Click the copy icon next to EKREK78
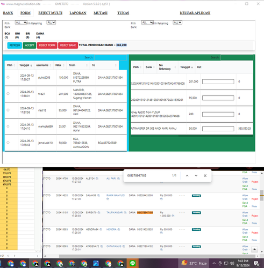Screen dimensions: 264x268 click(99, 212)
